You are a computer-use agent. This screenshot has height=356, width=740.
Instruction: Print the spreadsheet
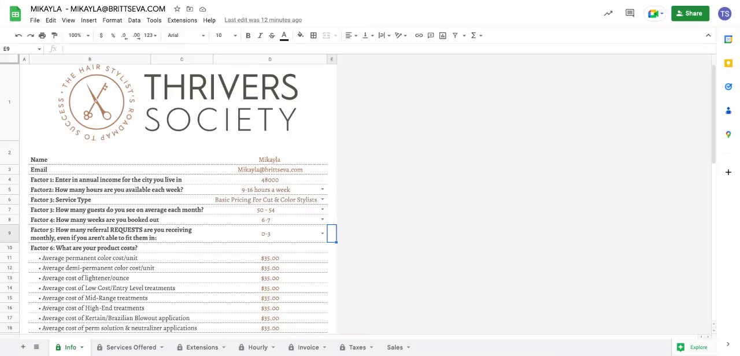(42, 35)
